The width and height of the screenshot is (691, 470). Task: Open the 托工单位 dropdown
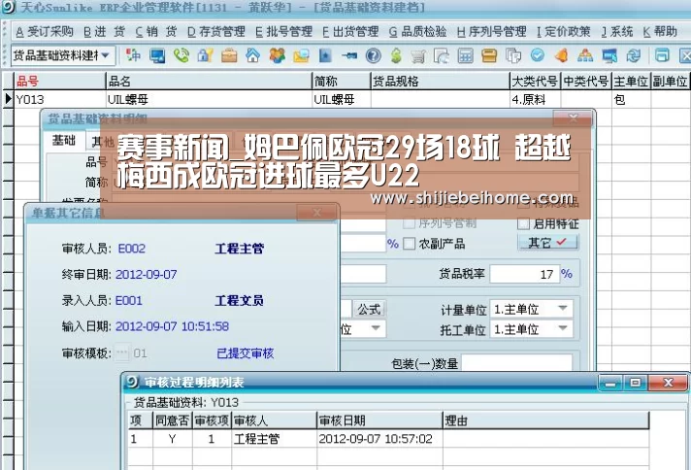pos(562,329)
